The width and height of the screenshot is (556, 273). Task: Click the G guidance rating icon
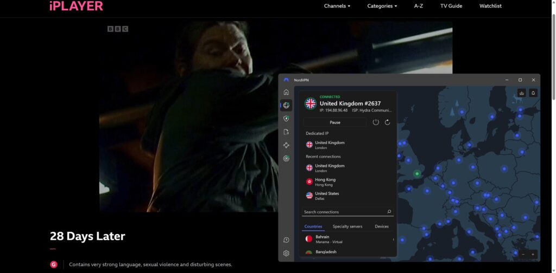(x=54, y=264)
